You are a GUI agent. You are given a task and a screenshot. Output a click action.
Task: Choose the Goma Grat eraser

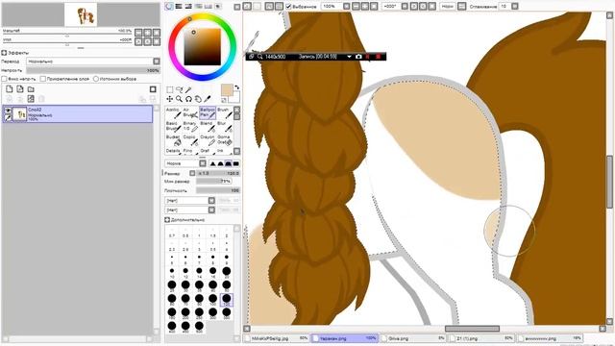tap(224, 140)
